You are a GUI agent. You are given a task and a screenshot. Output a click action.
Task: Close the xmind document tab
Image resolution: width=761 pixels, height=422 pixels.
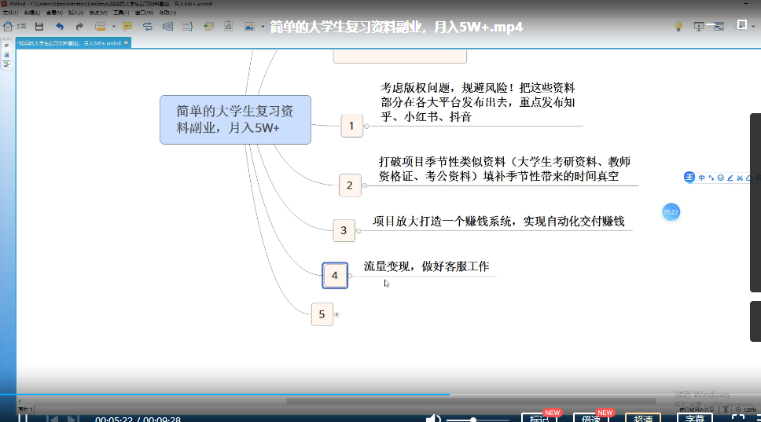point(127,42)
